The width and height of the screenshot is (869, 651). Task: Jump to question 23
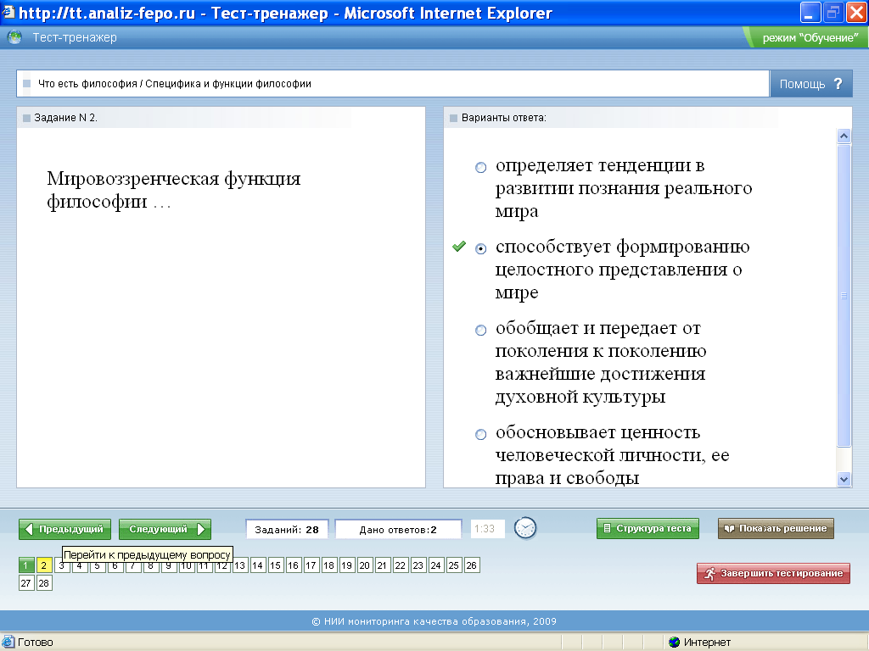pyautogui.click(x=418, y=565)
